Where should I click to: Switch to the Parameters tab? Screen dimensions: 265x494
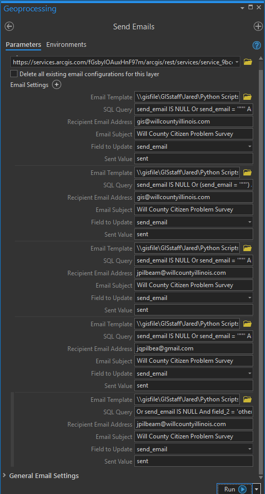click(x=23, y=45)
